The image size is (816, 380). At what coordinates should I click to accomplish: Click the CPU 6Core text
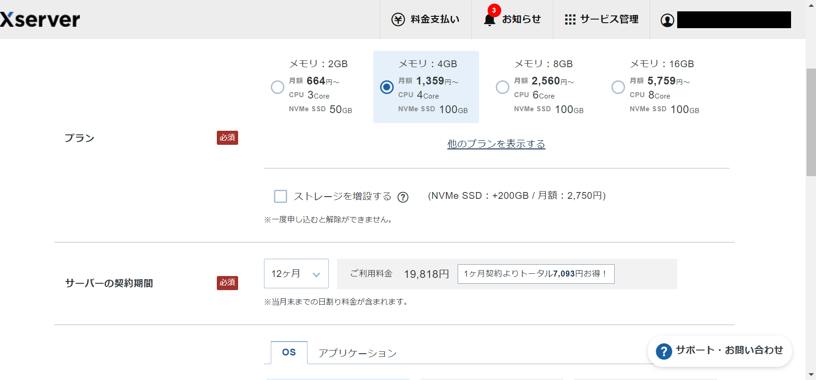[x=534, y=95]
